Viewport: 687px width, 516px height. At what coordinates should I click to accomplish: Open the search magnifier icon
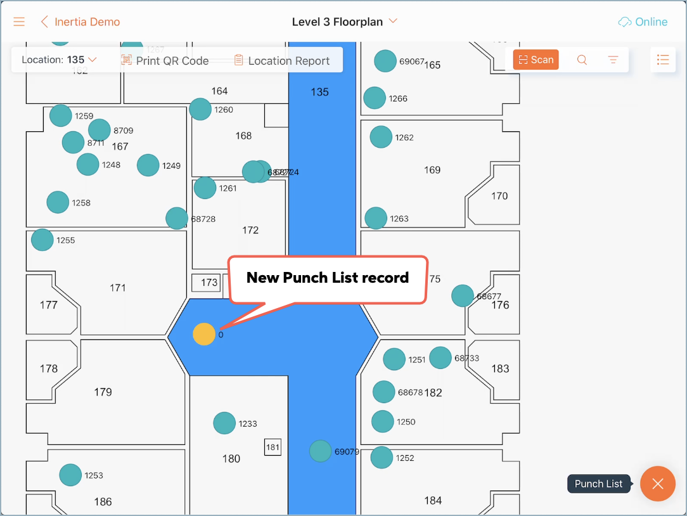pyautogui.click(x=582, y=60)
